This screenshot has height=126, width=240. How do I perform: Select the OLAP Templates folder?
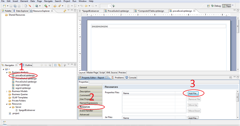20,98
